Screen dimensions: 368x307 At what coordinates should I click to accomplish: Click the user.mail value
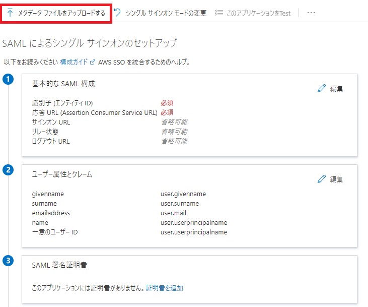point(174,213)
